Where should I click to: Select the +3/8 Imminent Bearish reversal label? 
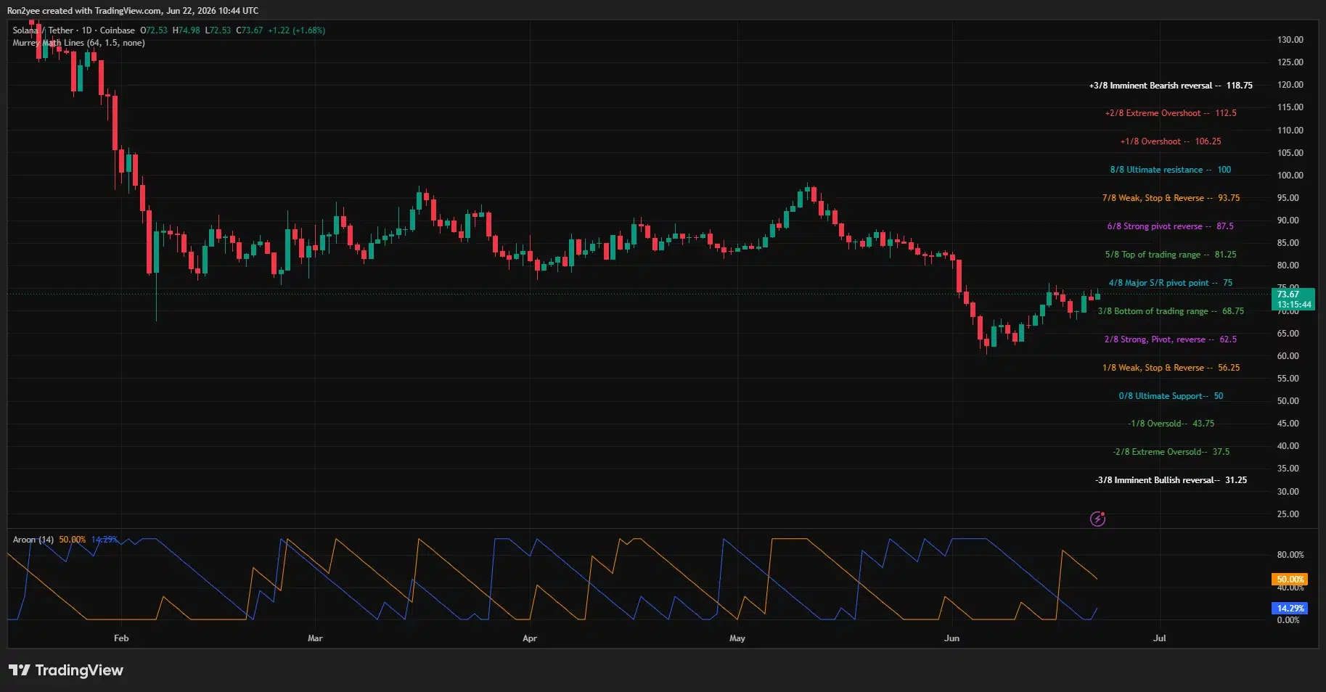point(1171,86)
